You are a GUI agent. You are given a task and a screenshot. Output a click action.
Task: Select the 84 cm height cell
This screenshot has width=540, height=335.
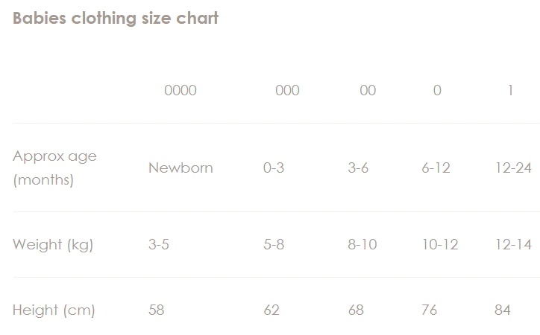(x=503, y=310)
